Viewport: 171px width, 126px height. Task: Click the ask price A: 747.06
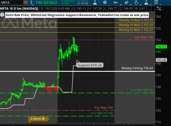pyautogui.click(x=83, y=4)
